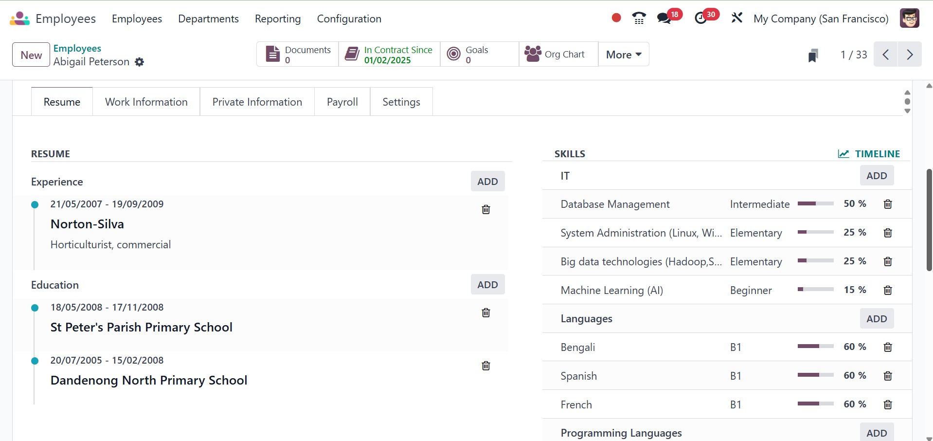
Task: Remove the Spanish language skill
Action: (887, 376)
